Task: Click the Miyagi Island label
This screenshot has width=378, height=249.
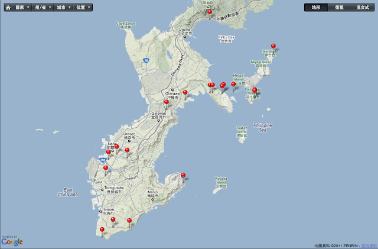Action: pyautogui.click(x=261, y=64)
